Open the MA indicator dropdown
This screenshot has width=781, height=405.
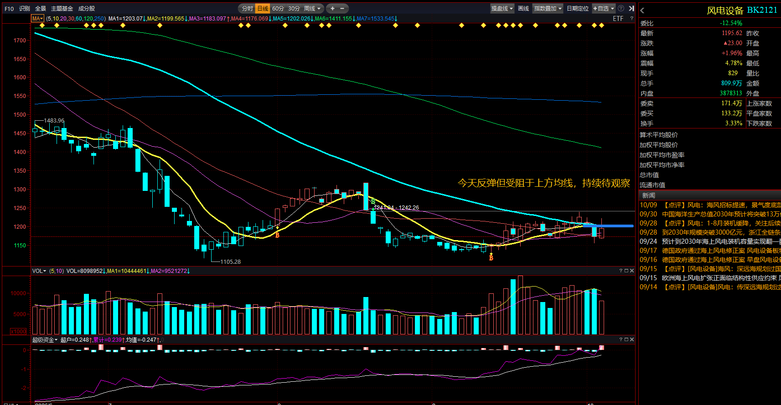coord(37,19)
